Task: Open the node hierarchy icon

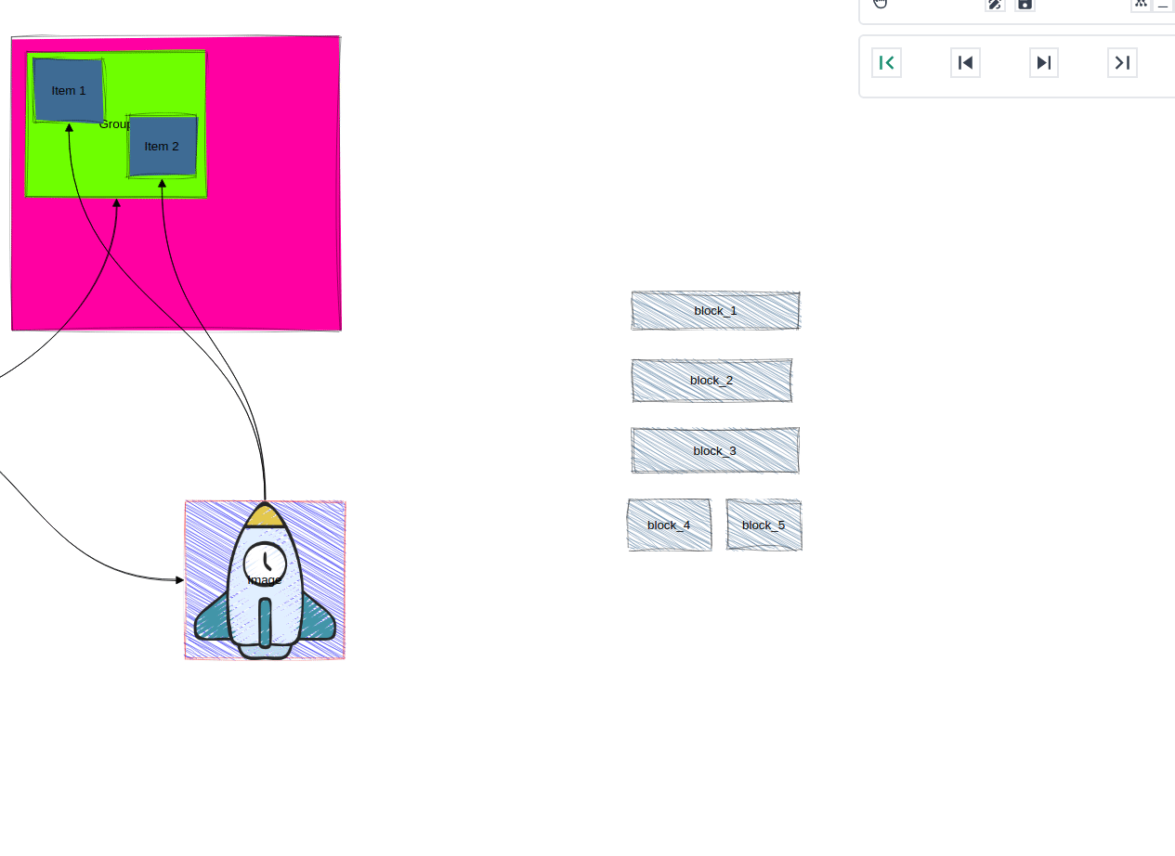Action: click(1141, 4)
